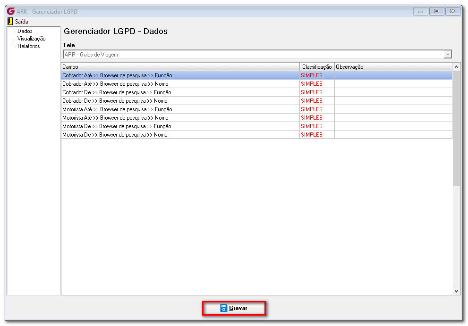The width and height of the screenshot is (468, 326).
Task: Click SIMPLES classification for Motorista De Nome
Action: 312,135
